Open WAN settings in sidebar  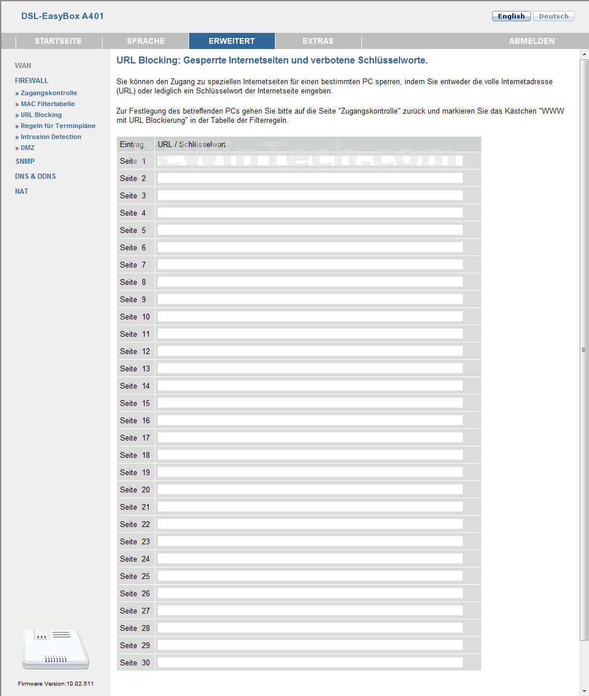coord(23,66)
